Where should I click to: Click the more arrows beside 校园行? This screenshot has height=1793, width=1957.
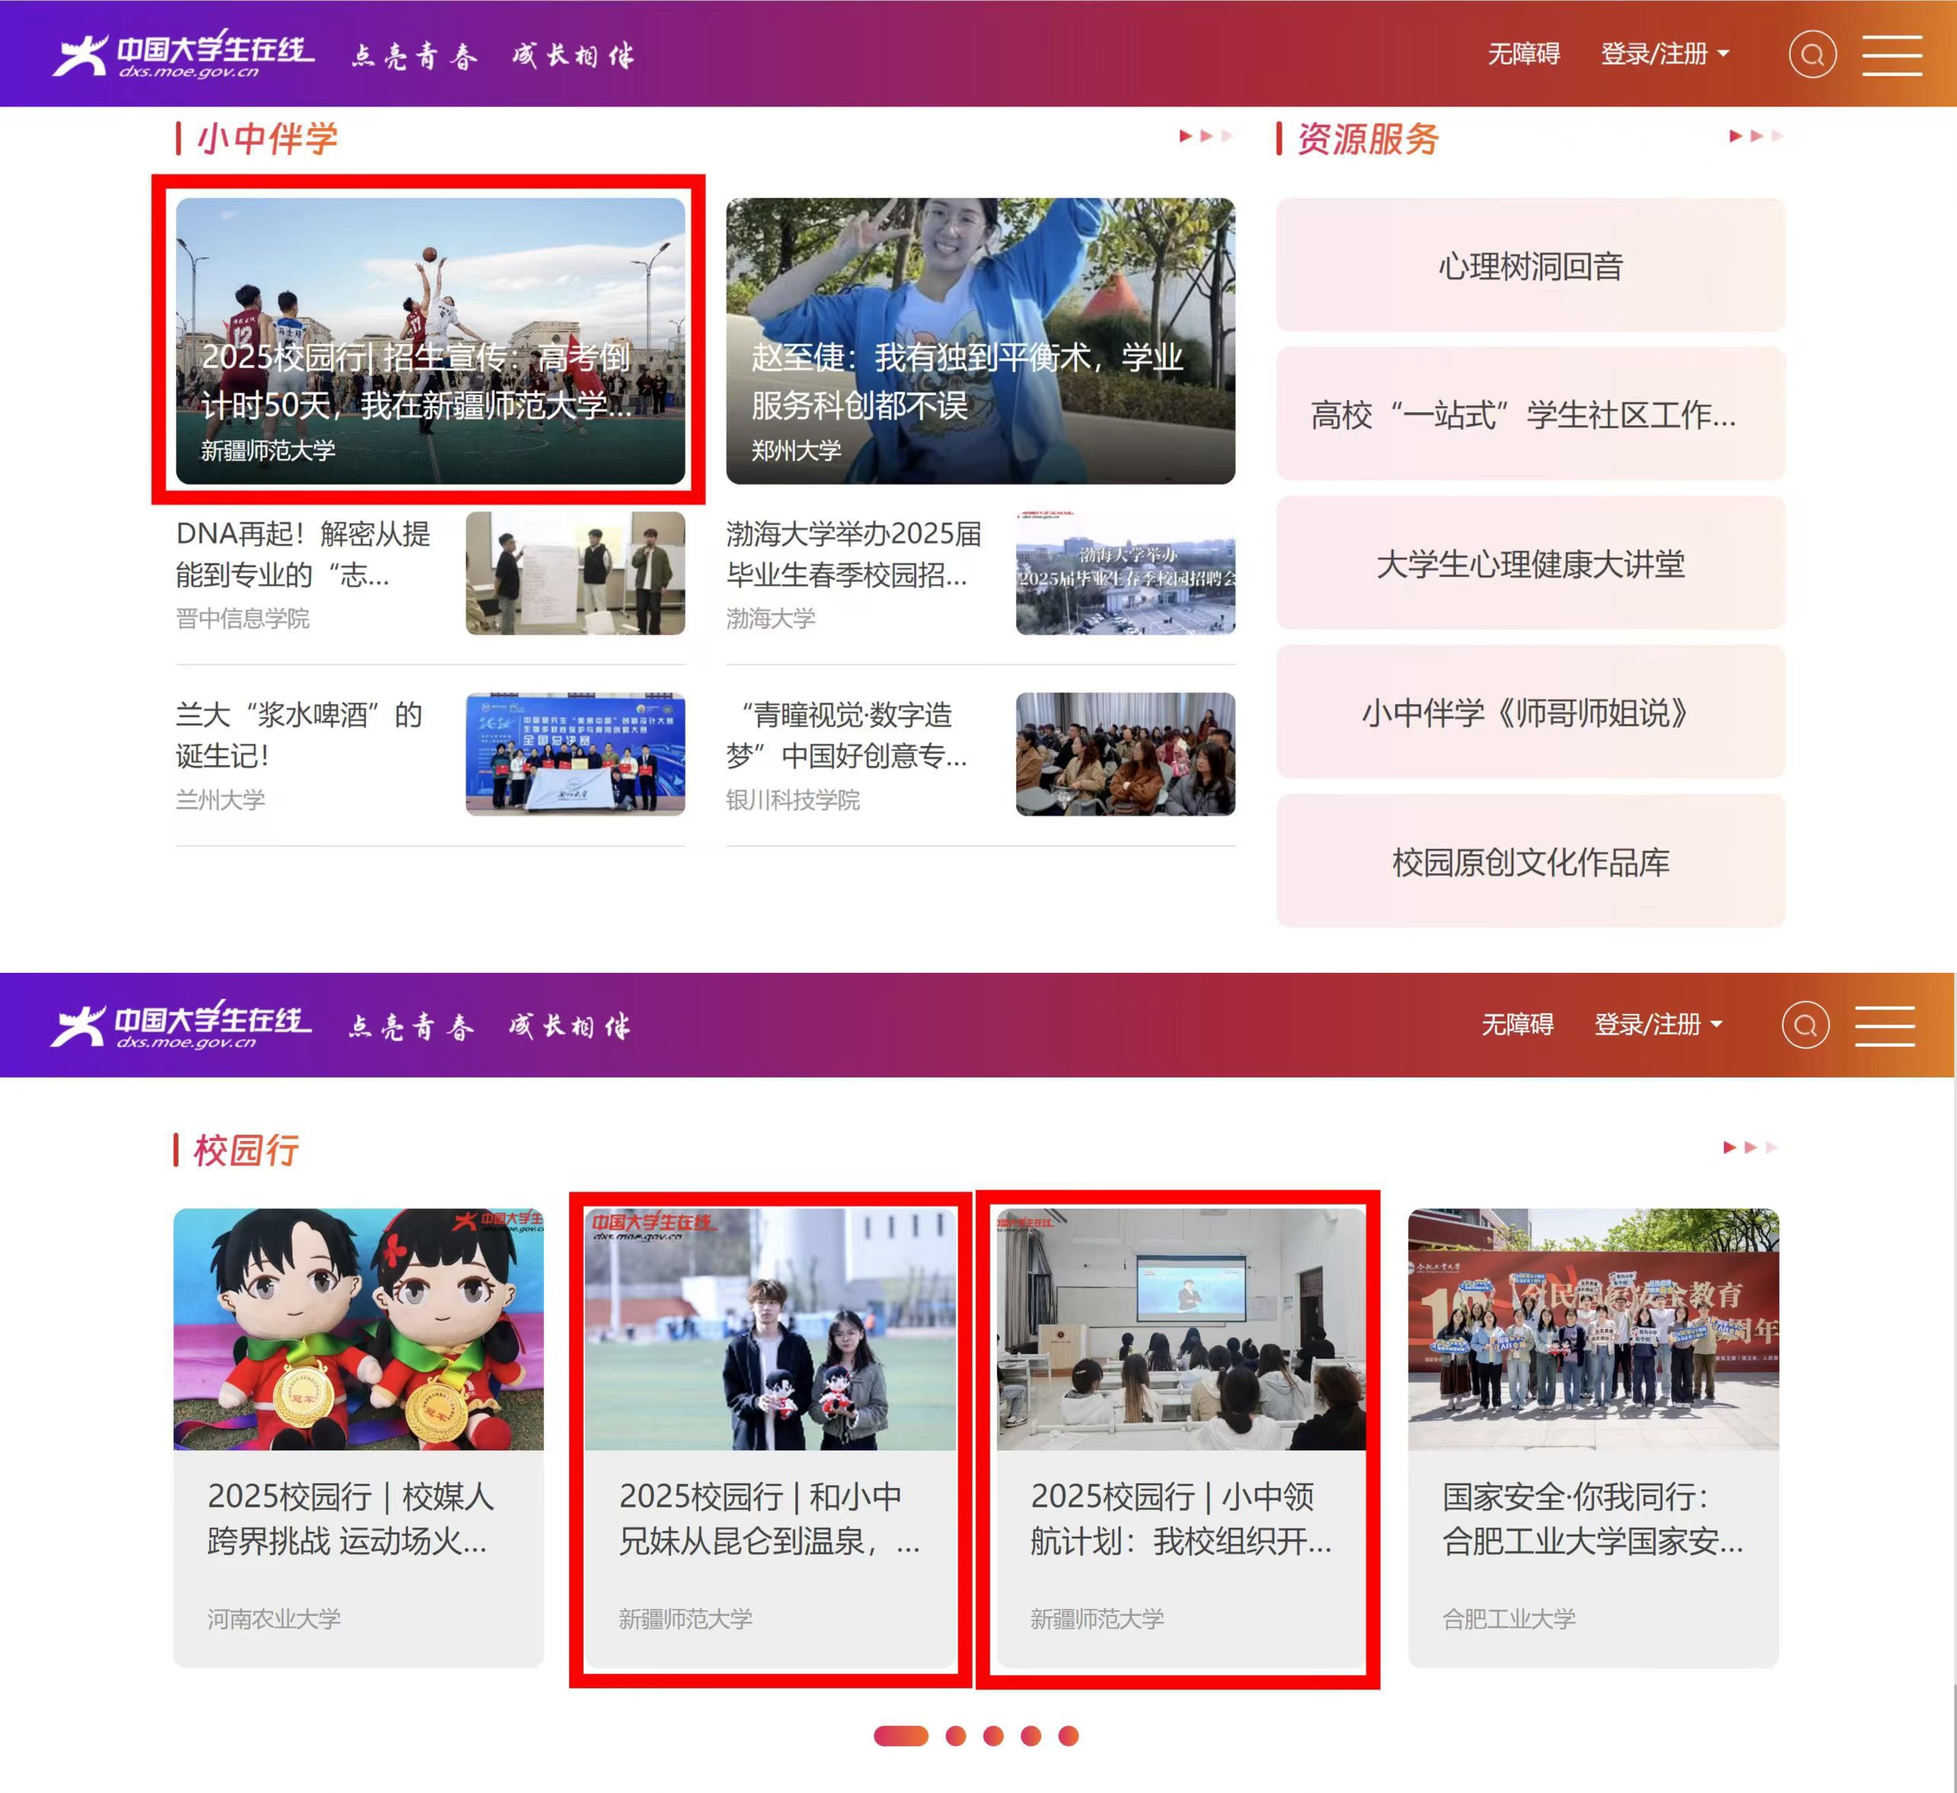click(x=1750, y=1148)
